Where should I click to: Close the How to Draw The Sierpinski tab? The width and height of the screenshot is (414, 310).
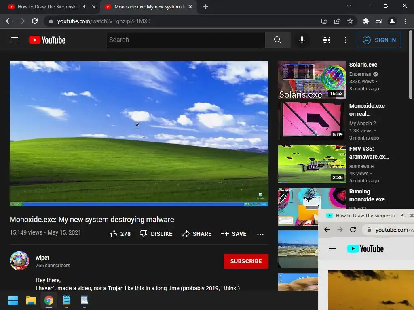pyautogui.click(x=94, y=7)
